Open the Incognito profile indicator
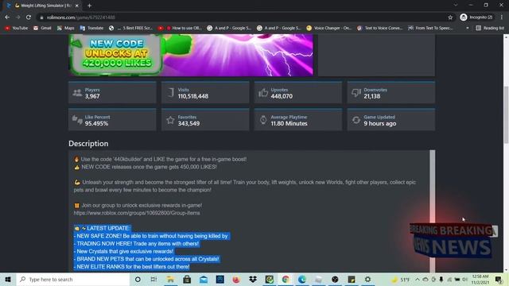Image resolution: width=509 pixels, height=286 pixels. pos(476,17)
